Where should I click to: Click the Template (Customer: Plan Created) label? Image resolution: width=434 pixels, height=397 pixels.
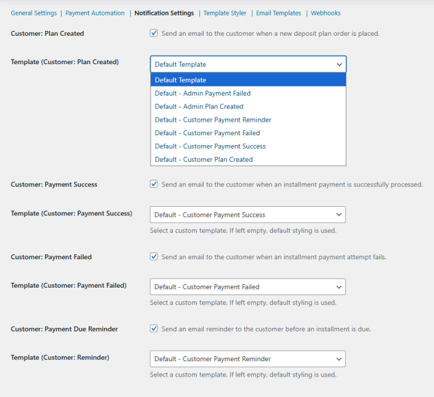(65, 62)
